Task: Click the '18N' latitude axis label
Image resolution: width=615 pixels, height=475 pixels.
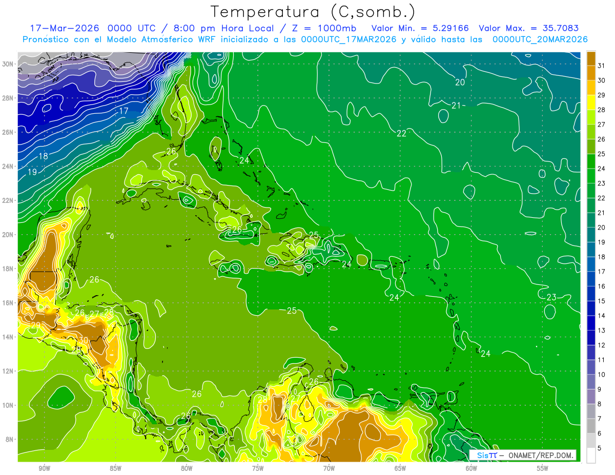Action: 8,269
